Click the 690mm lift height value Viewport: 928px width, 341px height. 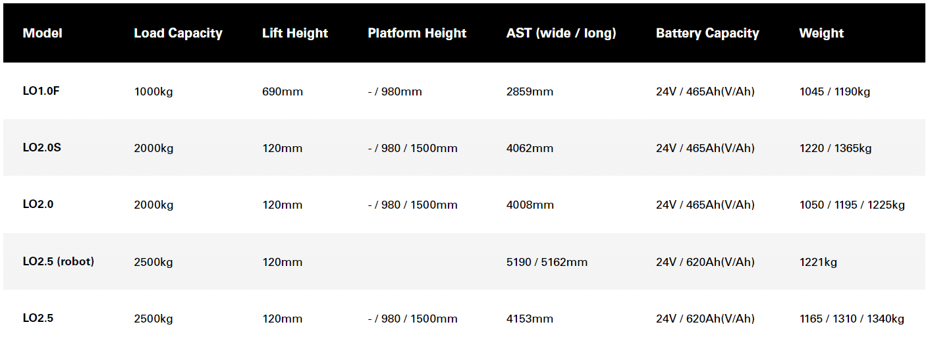[283, 92]
